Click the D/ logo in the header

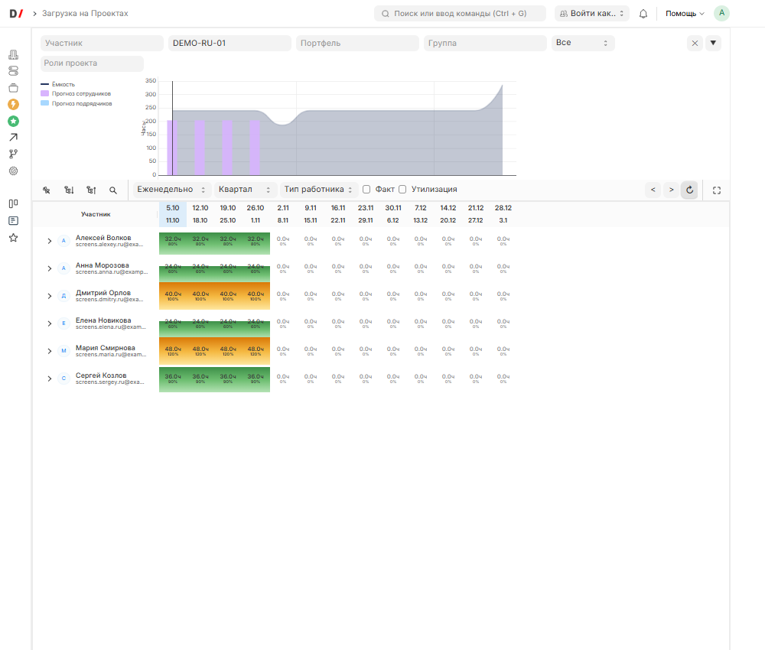click(x=16, y=14)
